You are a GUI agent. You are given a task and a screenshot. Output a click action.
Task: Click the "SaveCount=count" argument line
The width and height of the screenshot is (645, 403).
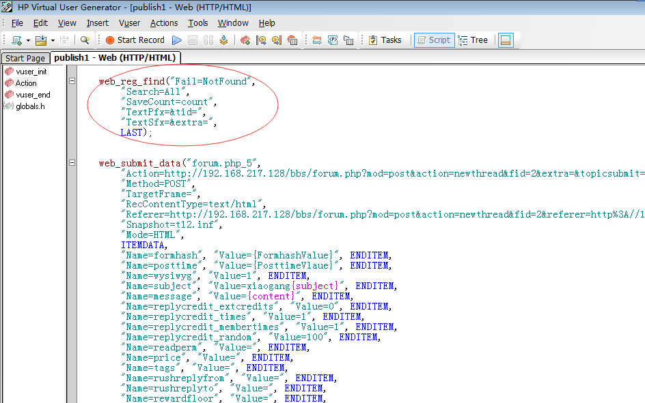tap(169, 102)
